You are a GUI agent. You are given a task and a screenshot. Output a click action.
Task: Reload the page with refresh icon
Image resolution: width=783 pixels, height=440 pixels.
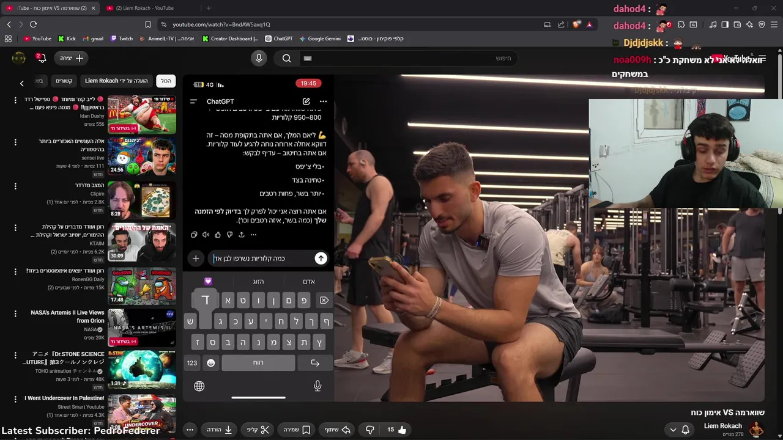33,24
